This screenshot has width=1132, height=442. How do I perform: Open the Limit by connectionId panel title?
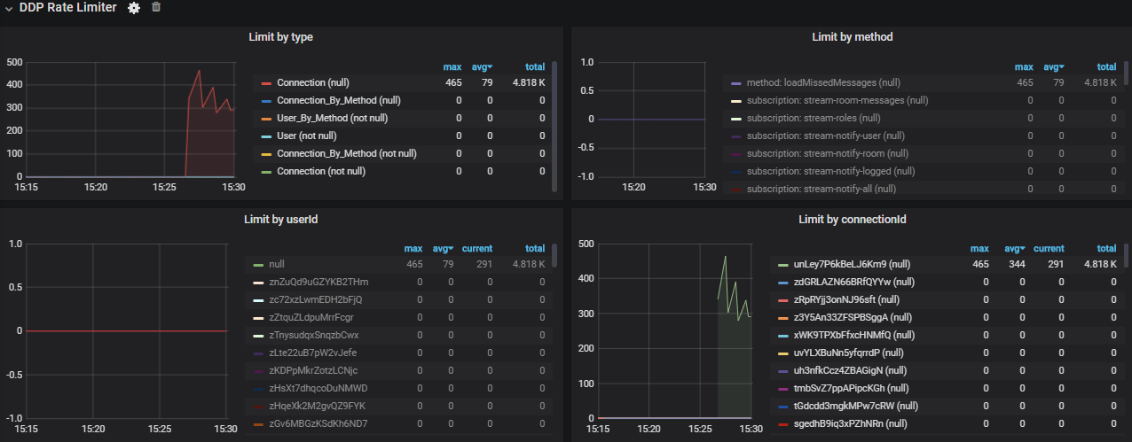[853, 219]
